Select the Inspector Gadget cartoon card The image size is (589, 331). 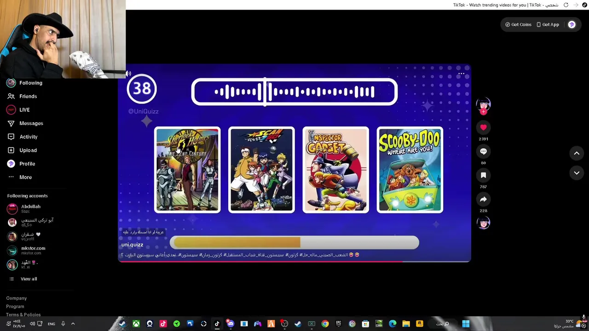[335, 170]
